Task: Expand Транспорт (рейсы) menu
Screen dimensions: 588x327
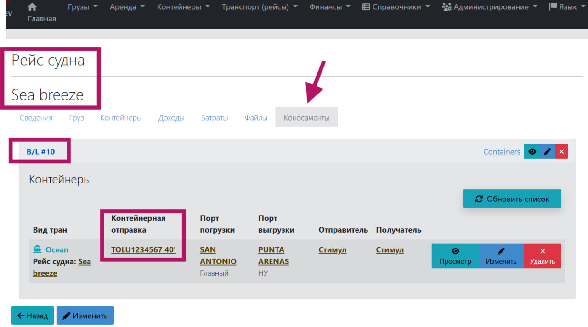Action: point(259,7)
